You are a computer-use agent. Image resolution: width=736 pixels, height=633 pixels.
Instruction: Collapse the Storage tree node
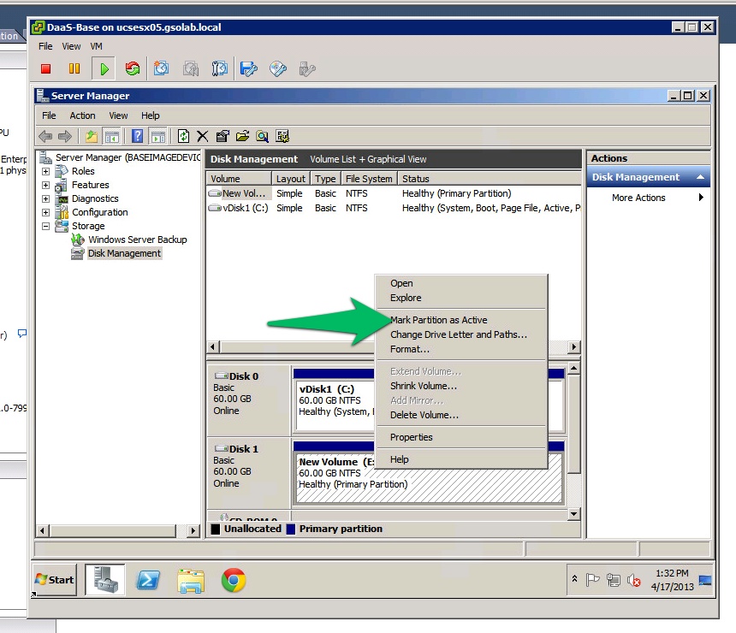45,226
